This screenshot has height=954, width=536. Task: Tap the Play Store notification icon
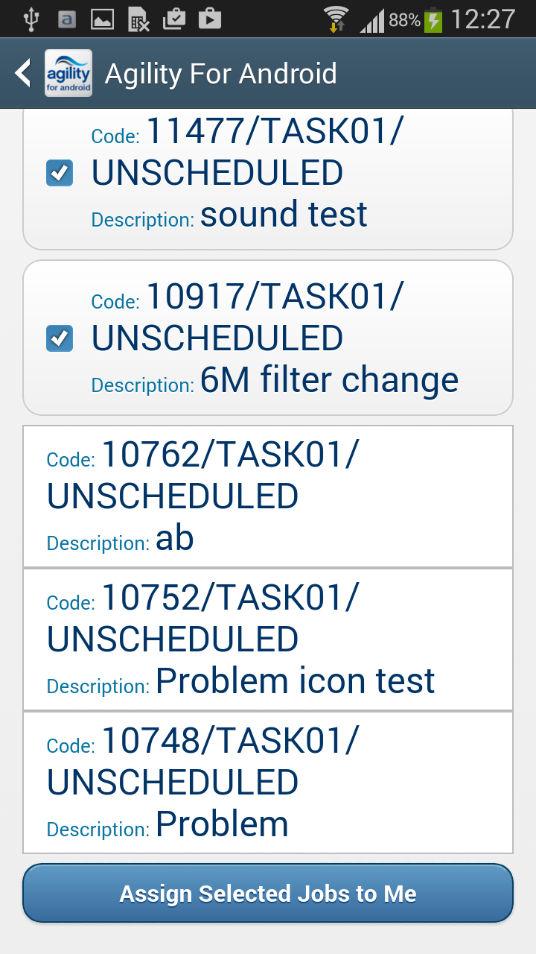click(x=210, y=19)
